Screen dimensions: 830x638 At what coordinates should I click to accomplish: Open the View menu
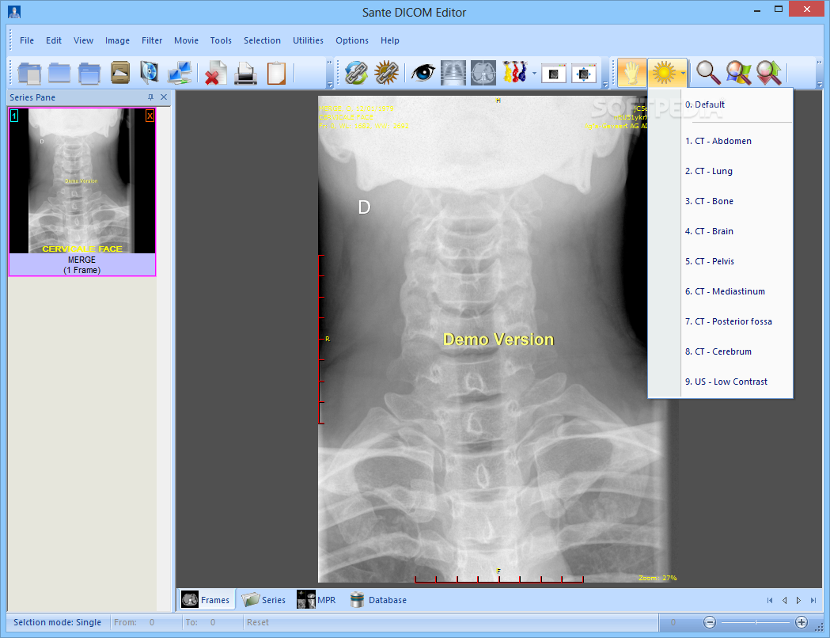(x=83, y=40)
